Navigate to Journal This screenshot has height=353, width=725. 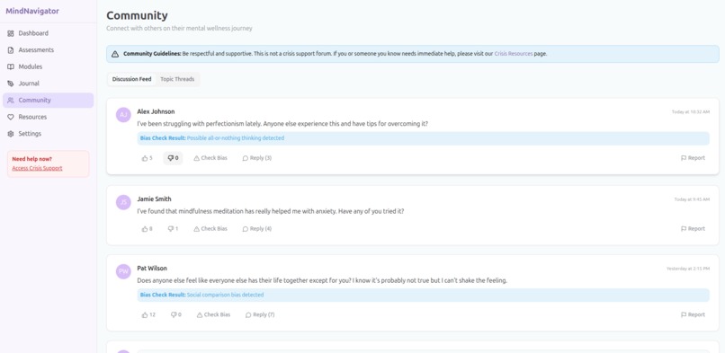pyautogui.click(x=48, y=84)
